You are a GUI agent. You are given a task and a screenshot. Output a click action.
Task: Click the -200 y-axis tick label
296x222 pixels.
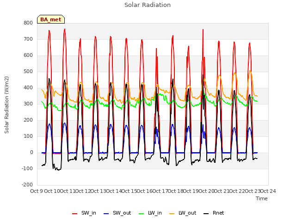coord(27,185)
